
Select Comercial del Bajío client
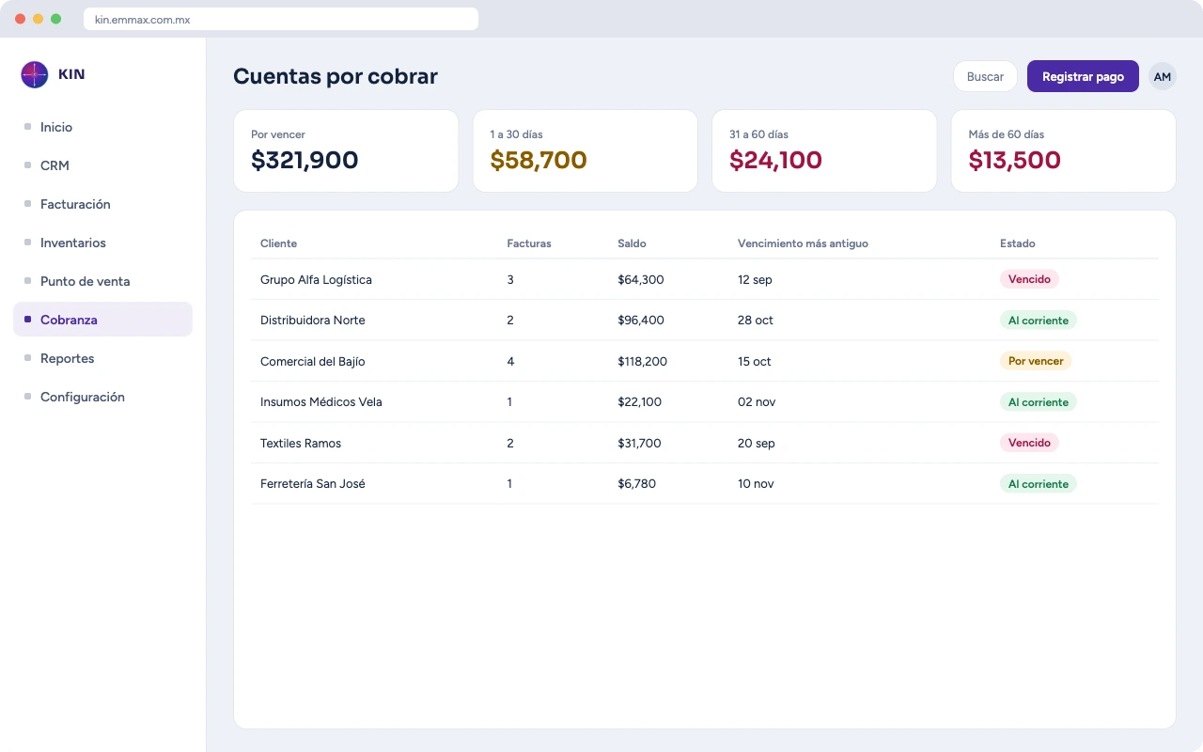(x=313, y=362)
